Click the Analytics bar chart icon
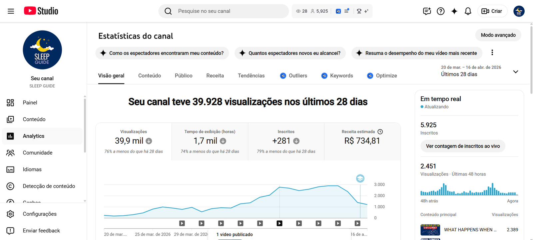The height and width of the screenshot is (240, 533). [x=10, y=136]
